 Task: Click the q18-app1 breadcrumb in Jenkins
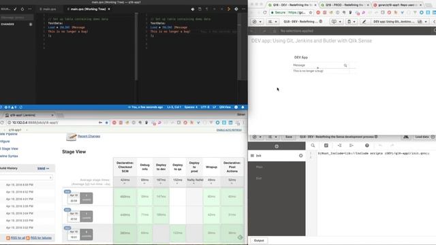pyautogui.click(x=15, y=130)
